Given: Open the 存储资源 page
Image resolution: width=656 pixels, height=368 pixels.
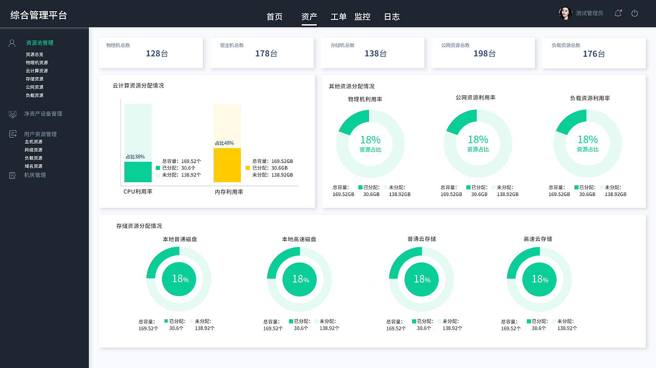Looking at the screenshot, I should (x=34, y=79).
